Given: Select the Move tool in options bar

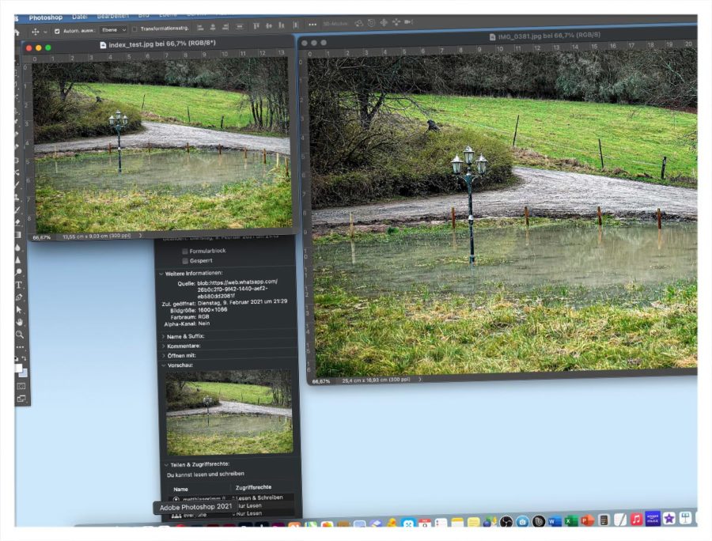Looking at the screenshot, I should (35, 32).
